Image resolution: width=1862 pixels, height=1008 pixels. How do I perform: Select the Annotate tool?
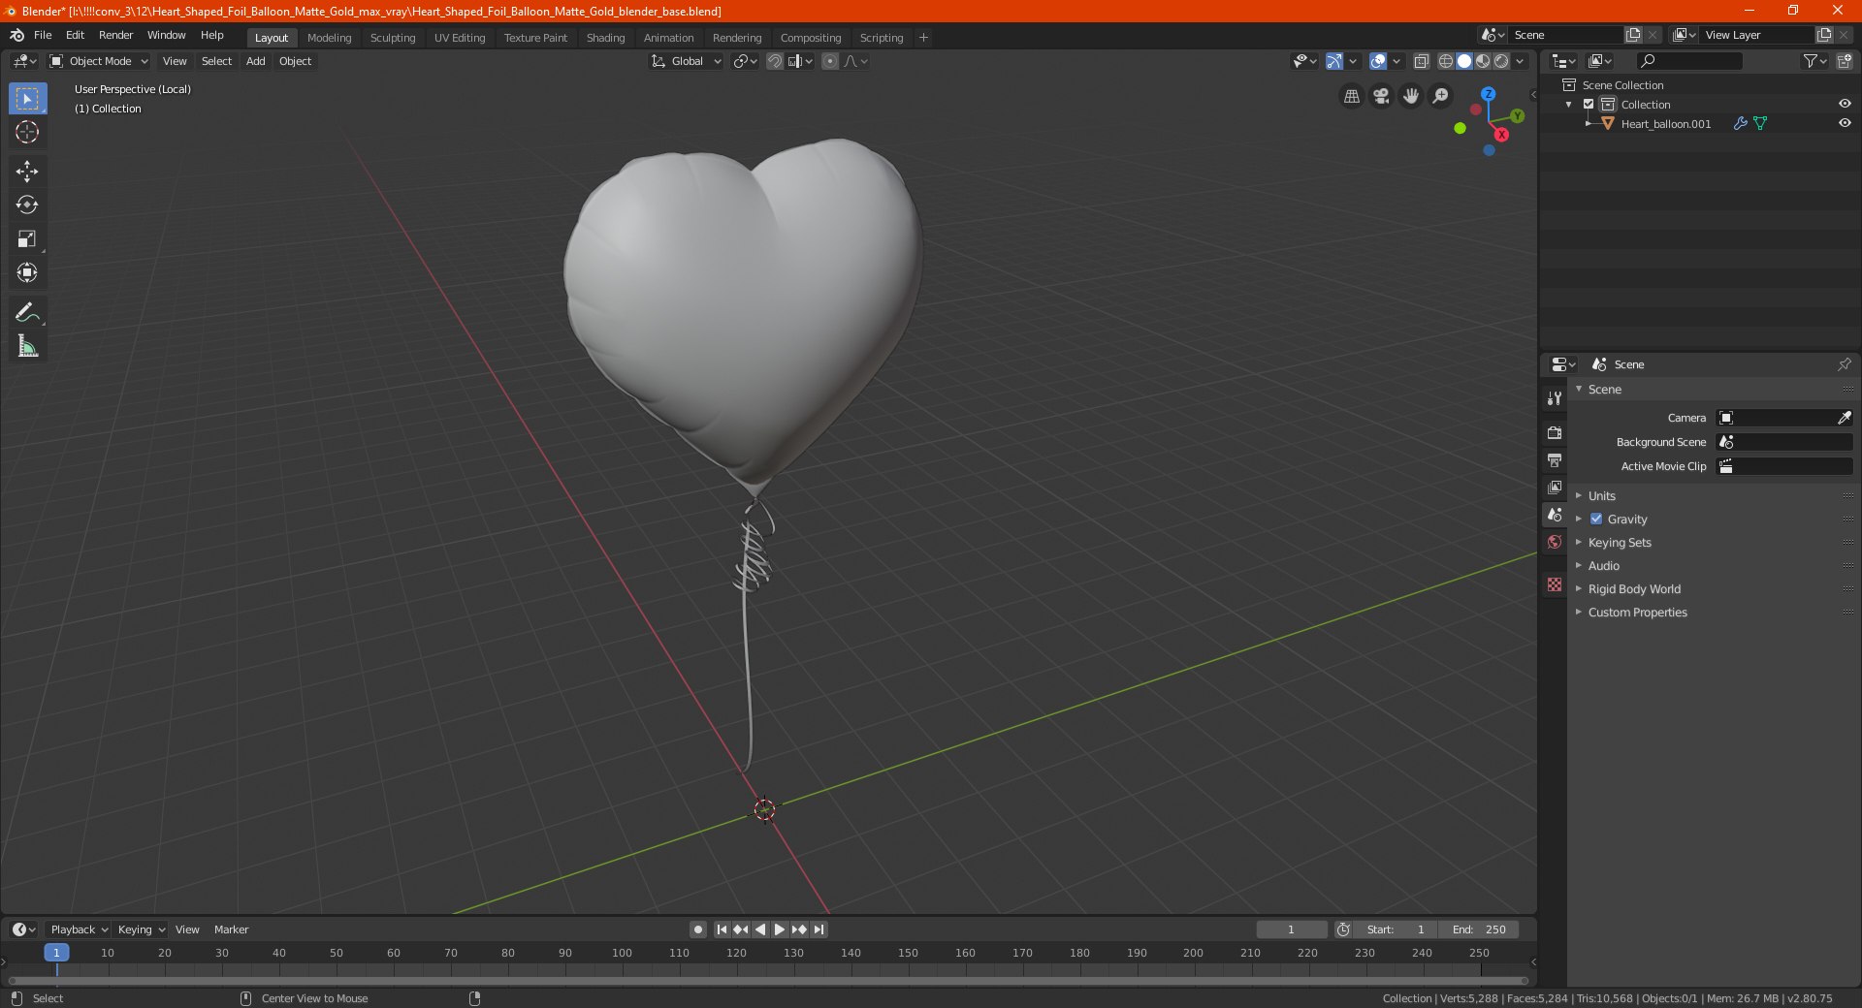pyautogui.click(x=27, y=312)
